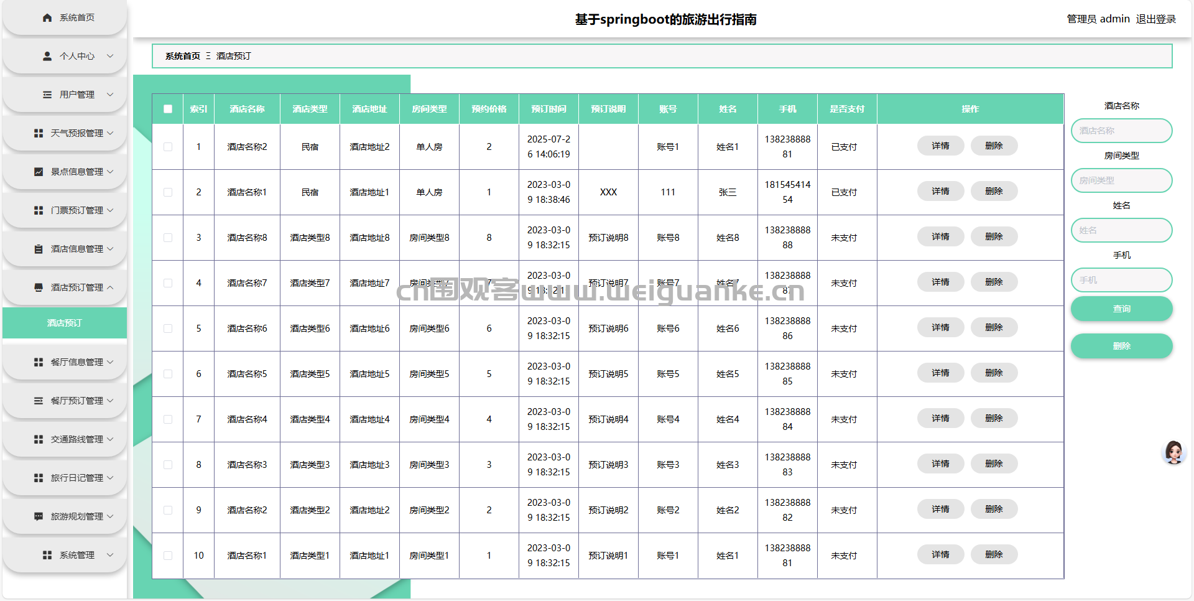Open the 旅游规划管理 menu

coord(65,516)
